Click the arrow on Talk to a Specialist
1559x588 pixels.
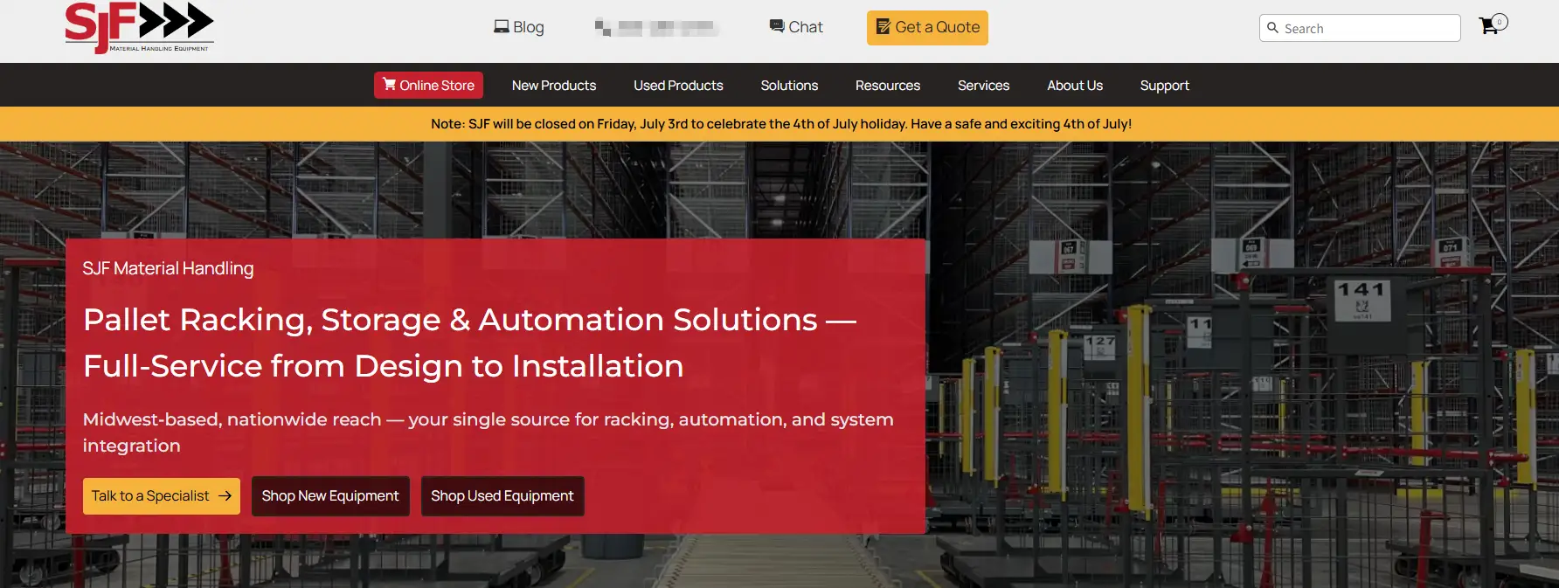225,495
